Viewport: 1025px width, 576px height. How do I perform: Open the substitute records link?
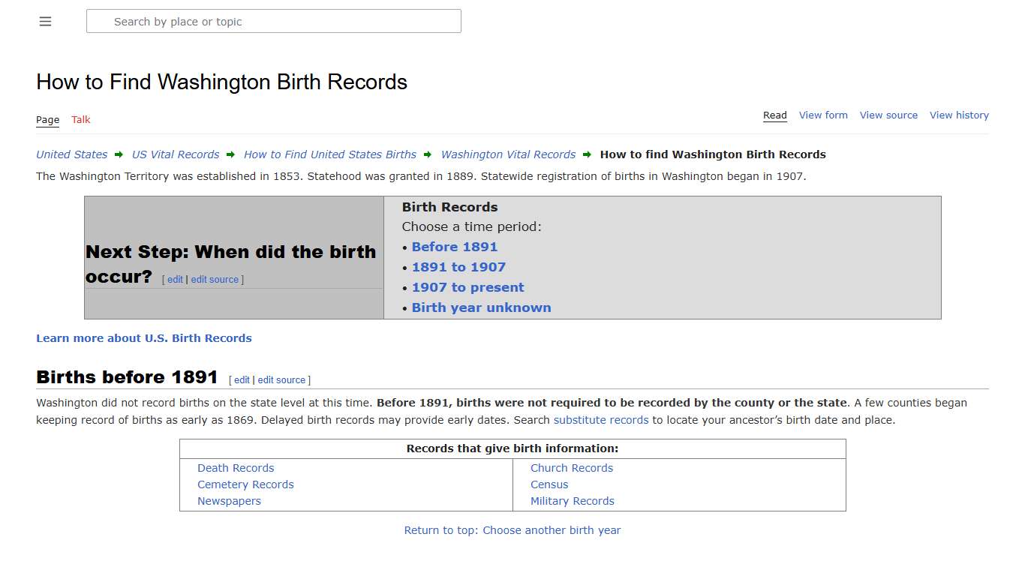(600, 420)
